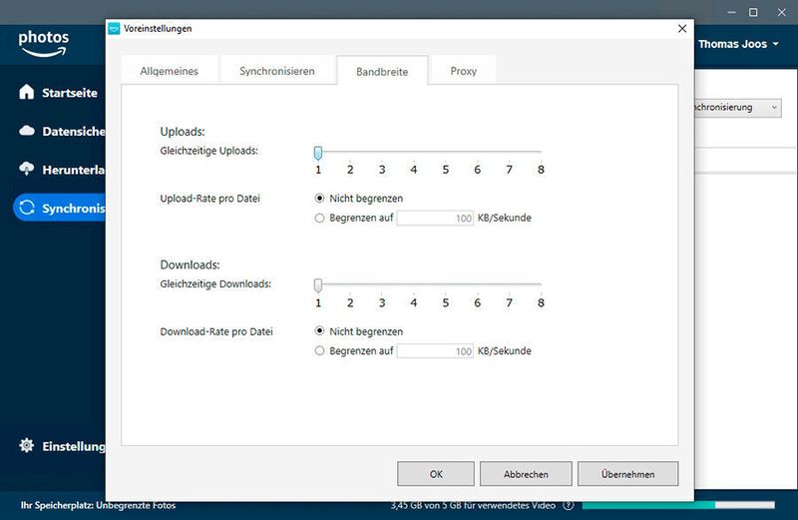The image size is (798, 520).
Task: Open Startseite in the sidebar
Action: pyautogui.click(x=70, y=93)
